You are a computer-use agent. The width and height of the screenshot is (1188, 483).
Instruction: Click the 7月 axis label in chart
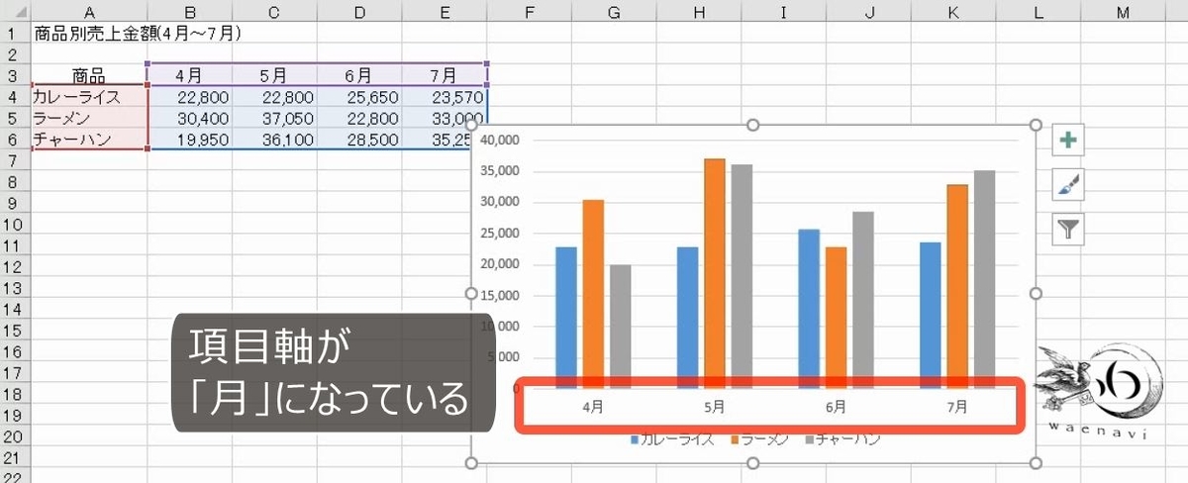[x=956, y=406]
